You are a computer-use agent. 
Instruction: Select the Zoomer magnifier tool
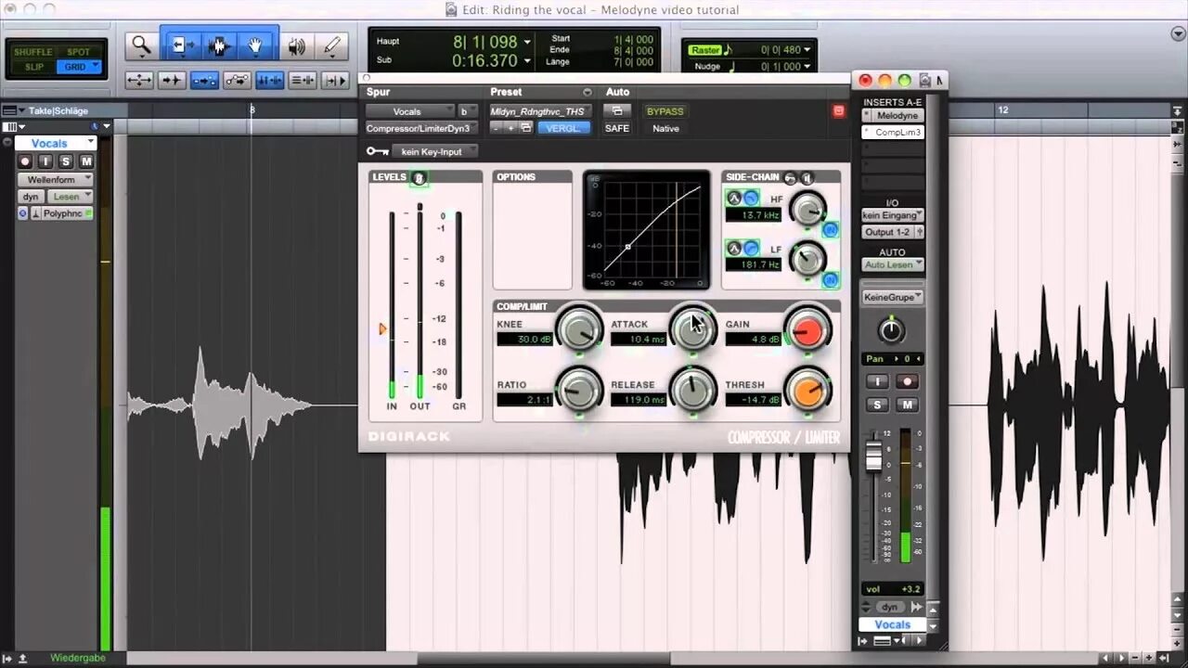(x=141, y=45)
